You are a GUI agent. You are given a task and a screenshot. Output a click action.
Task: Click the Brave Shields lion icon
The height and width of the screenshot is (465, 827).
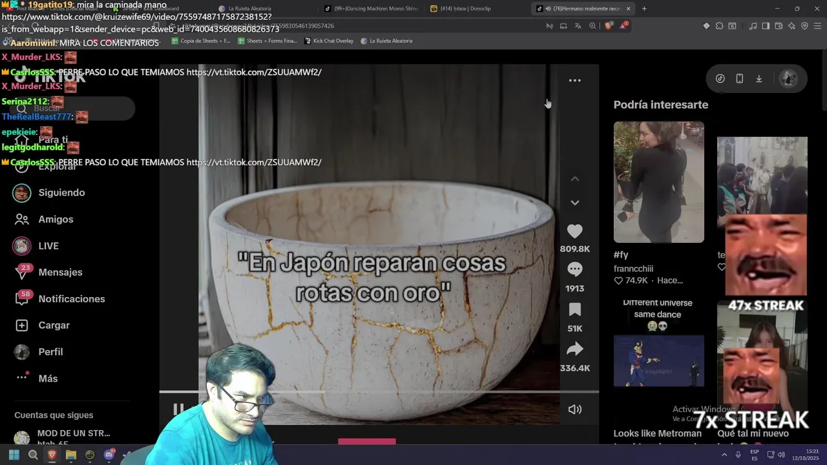[609, 26]
